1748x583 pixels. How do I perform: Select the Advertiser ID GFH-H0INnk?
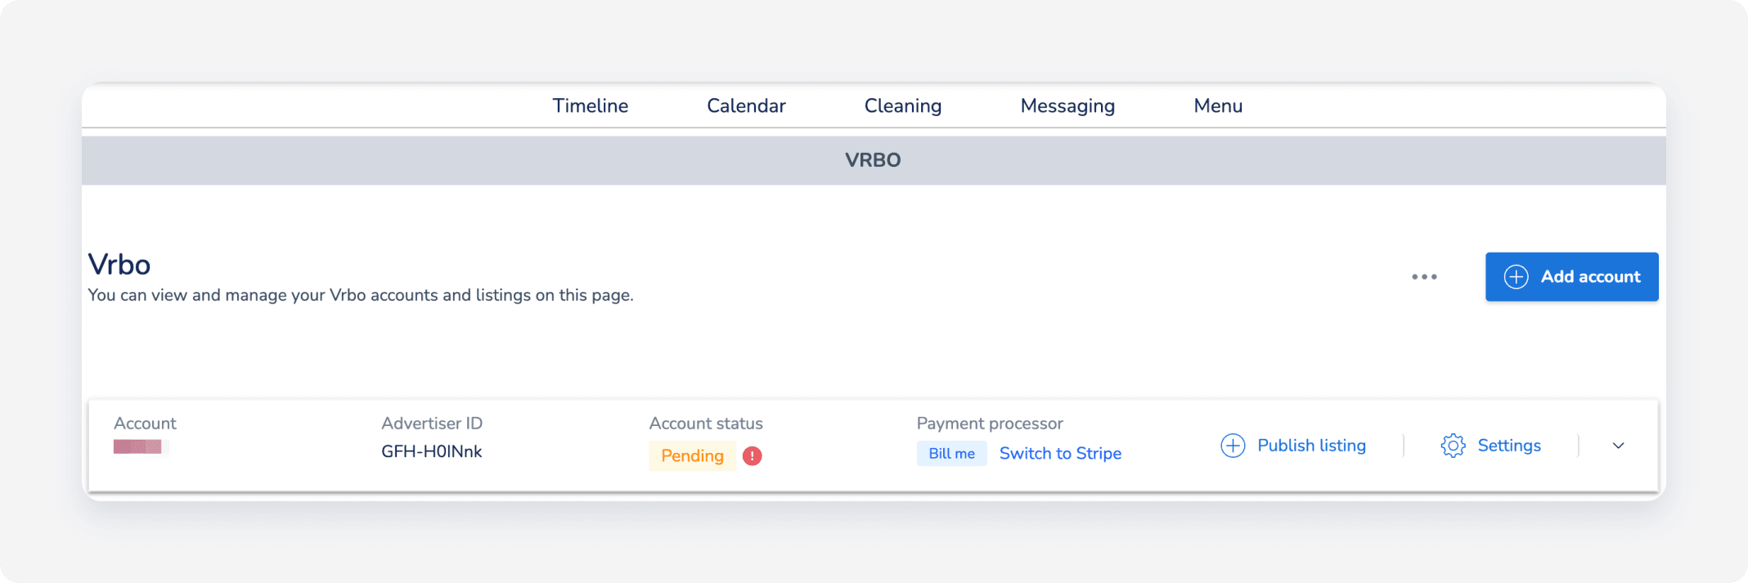click(x=431, y=451)
